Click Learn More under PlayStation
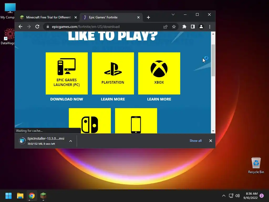Image resolution: width=269 pixels, height=202 pixels. click(113, 99)
